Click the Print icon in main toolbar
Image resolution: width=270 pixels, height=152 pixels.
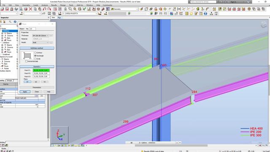point(11,9)
